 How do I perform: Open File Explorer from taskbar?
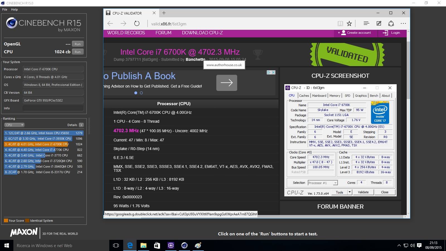143,245
